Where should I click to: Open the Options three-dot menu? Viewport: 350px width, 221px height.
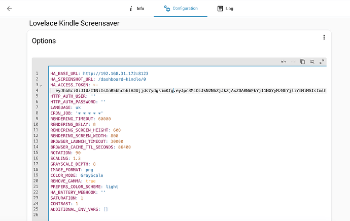pyautogui.click(x=324, y=37)
